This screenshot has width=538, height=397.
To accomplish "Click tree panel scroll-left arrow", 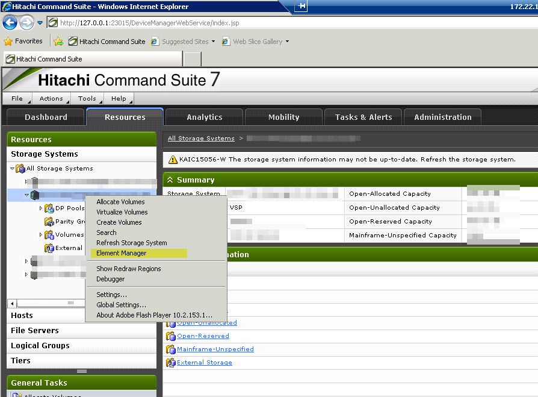I will pos(13,303).
